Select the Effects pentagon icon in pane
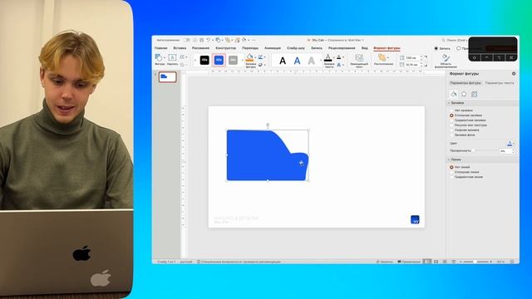The image size is (532, 299). (464, 94)
